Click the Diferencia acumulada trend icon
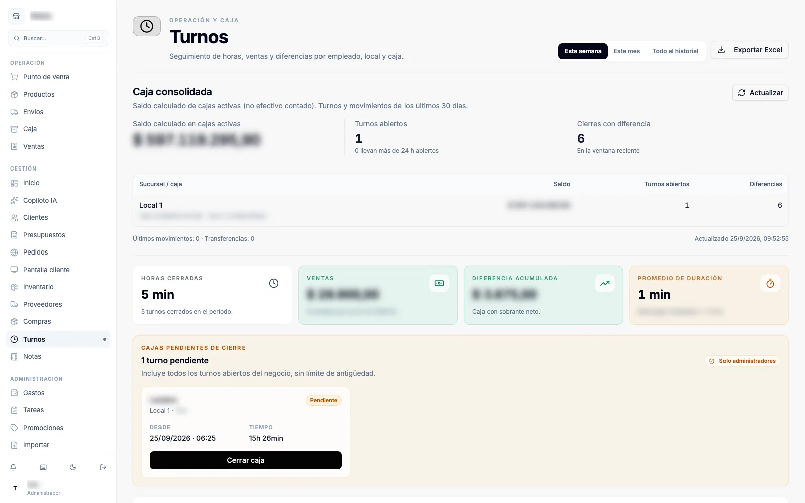The width and height of the screenshot is (805, 503). click(x=605, y=283)
